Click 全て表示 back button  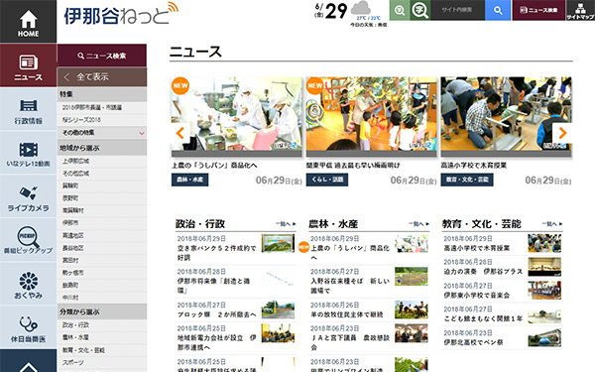[x=102, y=77]
